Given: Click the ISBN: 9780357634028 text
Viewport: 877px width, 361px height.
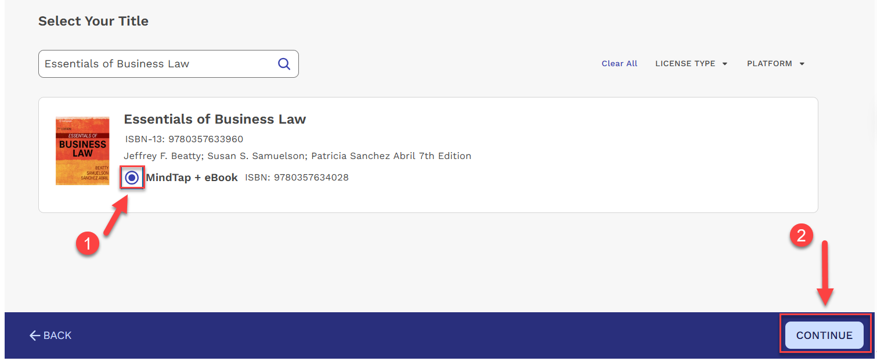Looking at the screenshot, I should pos(297,178).
